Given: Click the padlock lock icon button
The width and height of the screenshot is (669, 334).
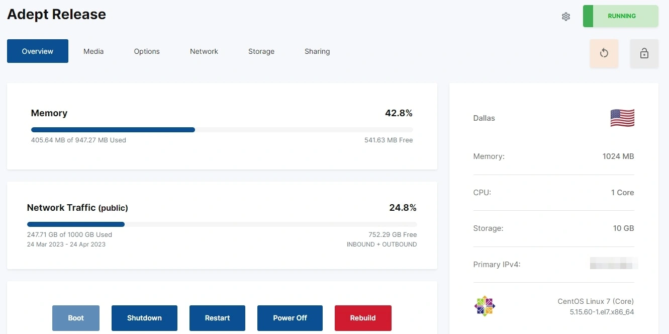Looking at the screenshot, I should 644,53.
